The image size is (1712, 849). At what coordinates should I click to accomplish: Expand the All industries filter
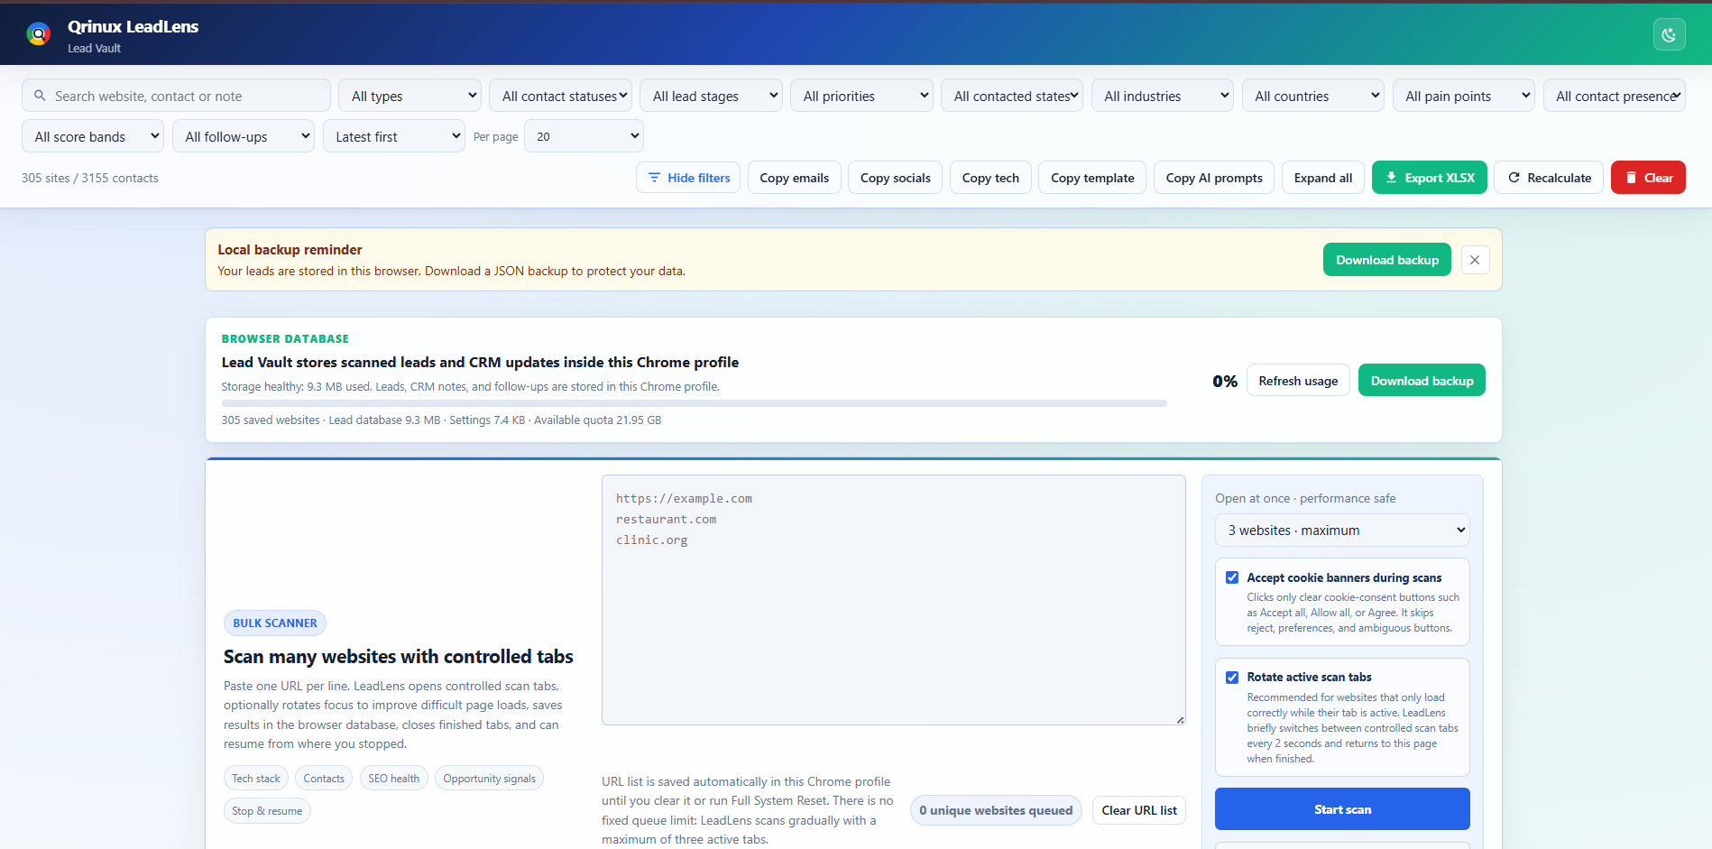point(1163,96)
